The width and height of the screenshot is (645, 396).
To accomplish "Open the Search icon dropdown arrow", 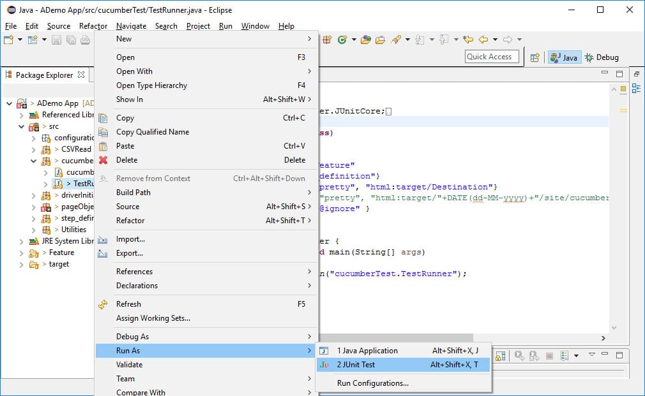I will (407, 40).
